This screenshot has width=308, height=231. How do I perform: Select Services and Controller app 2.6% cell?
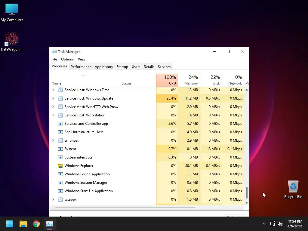[167, 124]
